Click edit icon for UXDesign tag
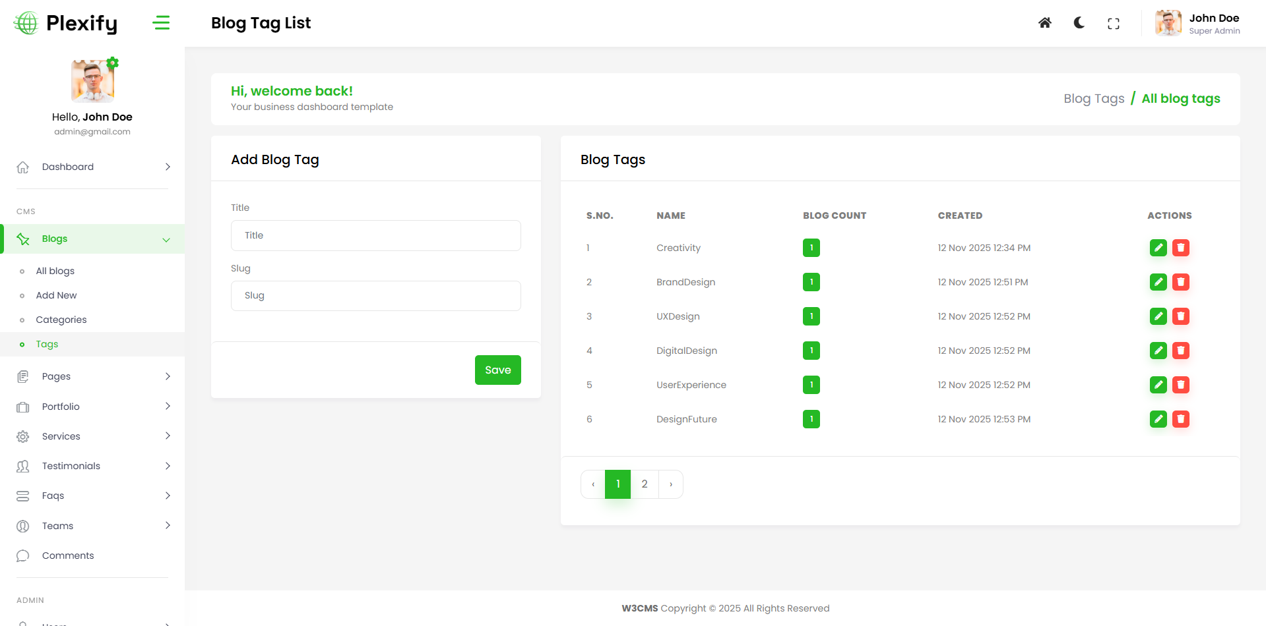 [1158, 316]
